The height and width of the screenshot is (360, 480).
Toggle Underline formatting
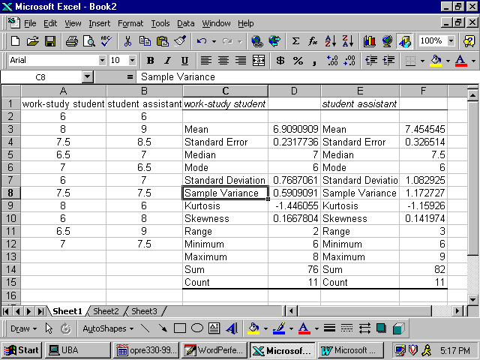click(x=184, y=60)
